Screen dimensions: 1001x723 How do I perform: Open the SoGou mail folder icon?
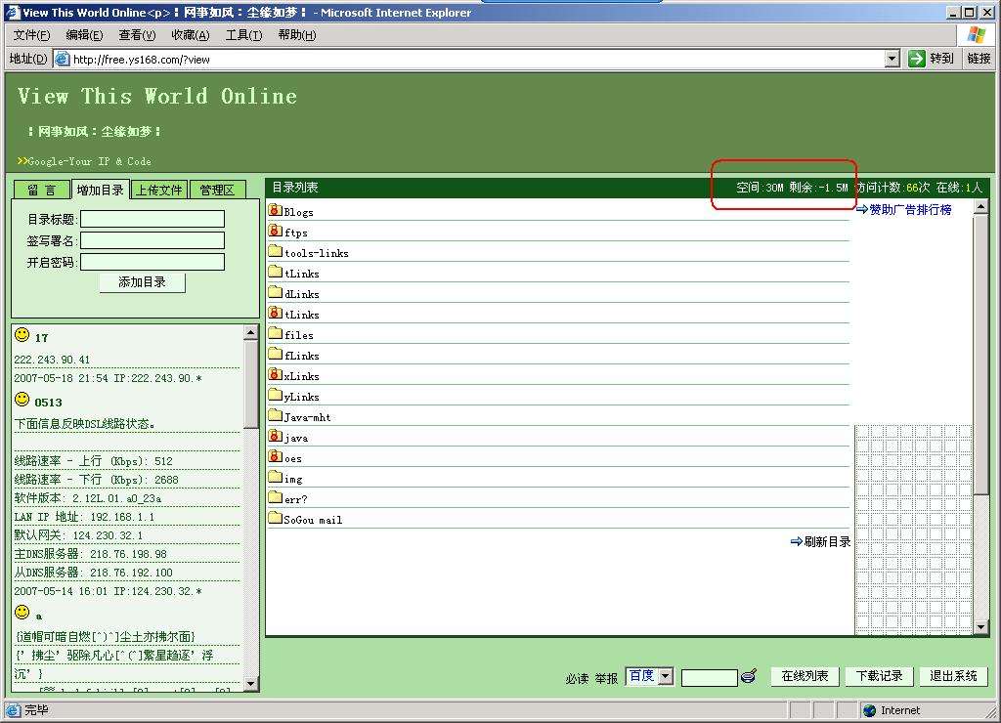[275, 518]
